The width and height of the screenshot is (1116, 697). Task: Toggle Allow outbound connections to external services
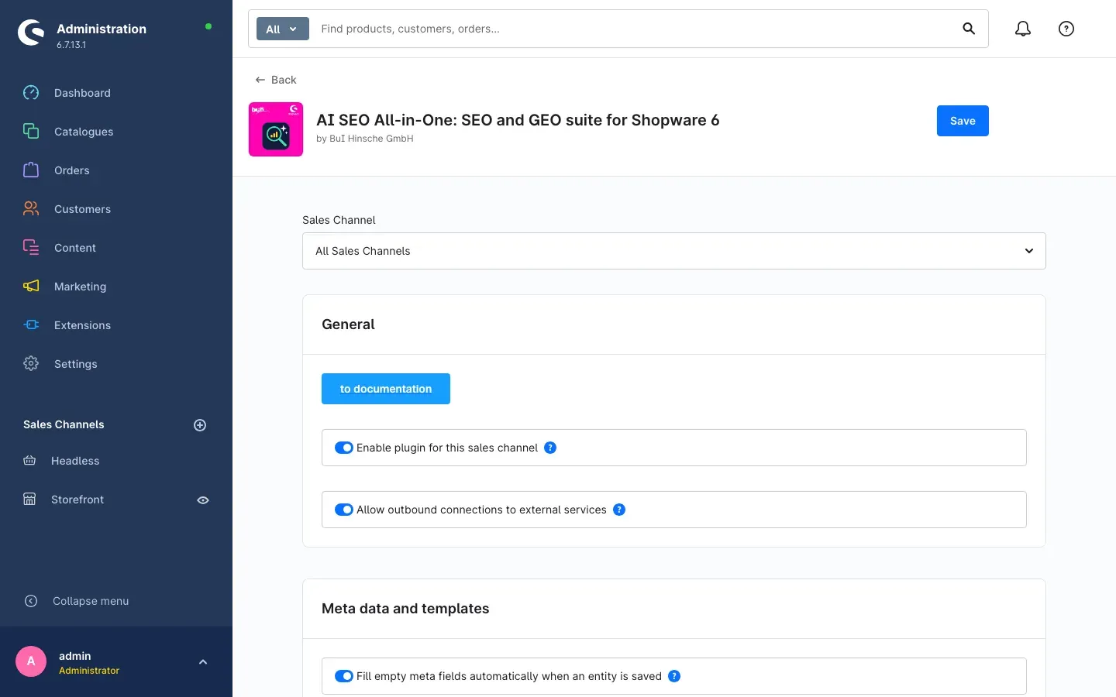point(344,510)
